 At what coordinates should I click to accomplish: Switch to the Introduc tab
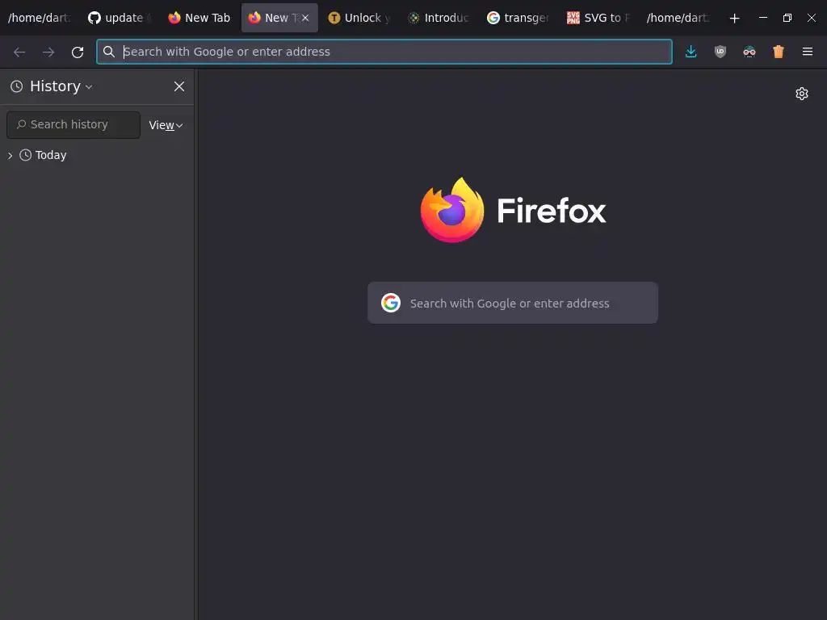[439, 18]
